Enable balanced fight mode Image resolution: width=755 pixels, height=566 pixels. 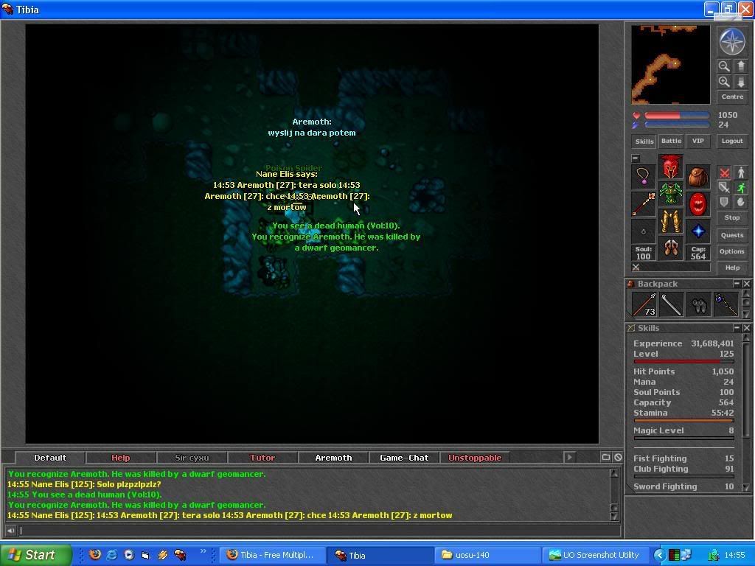pyautogui.click(x=724, y=187)
